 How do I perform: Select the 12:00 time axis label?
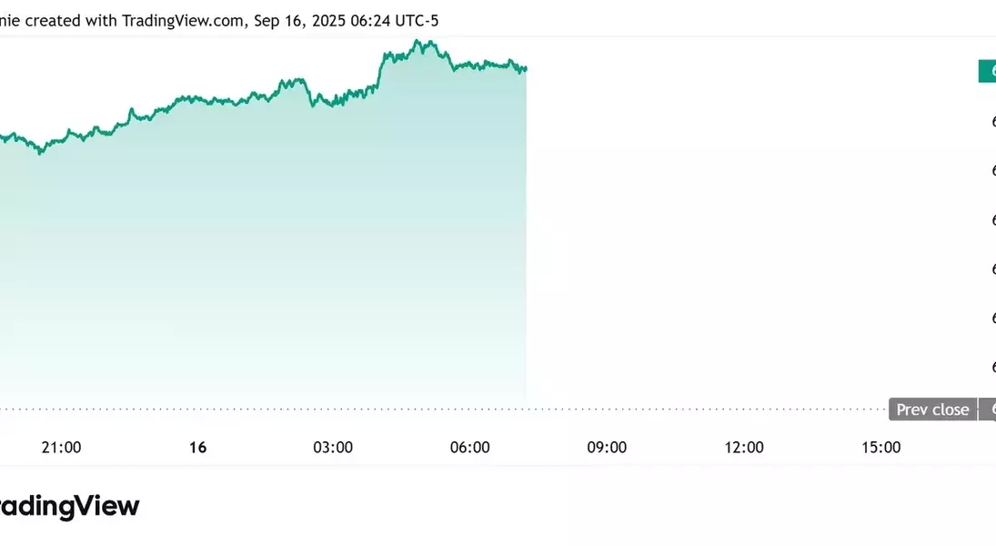coord(744,448)
